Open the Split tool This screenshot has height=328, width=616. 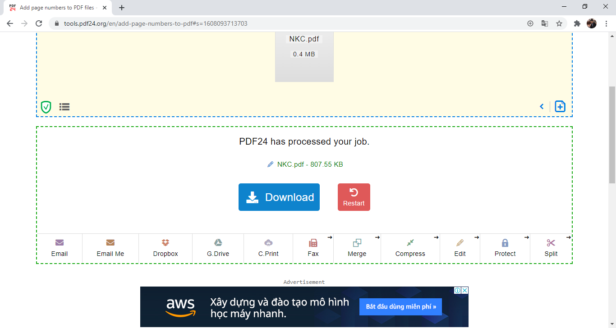pos(551,248)
